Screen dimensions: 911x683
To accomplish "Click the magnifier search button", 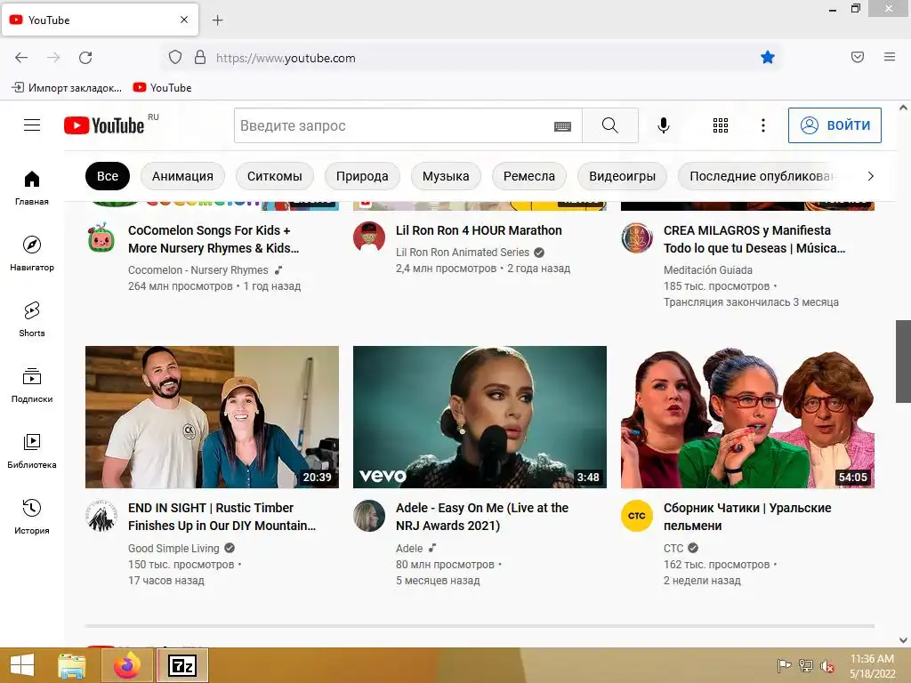I will coord(610,125).
